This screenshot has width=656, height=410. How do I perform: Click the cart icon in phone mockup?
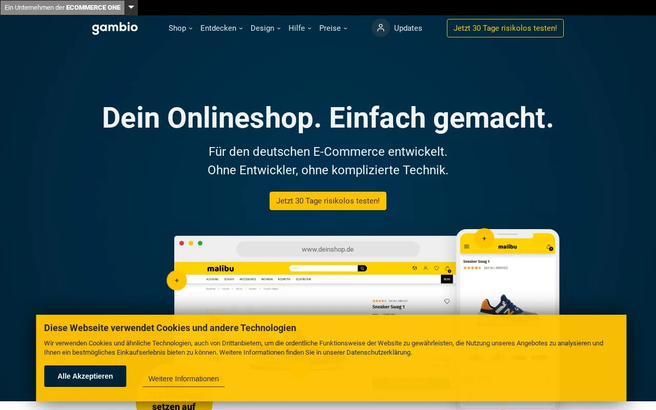pyautogui.click(x=549, y=247)
